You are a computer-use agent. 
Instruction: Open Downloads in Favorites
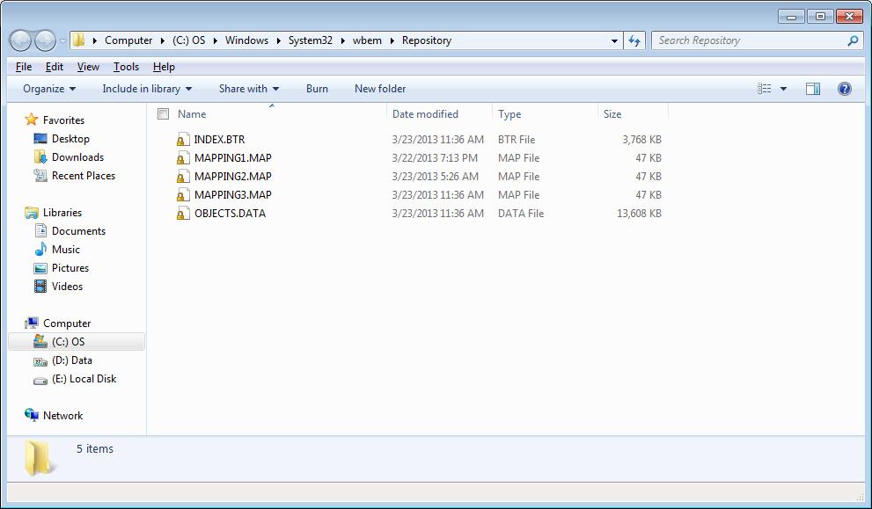(77, 157)
